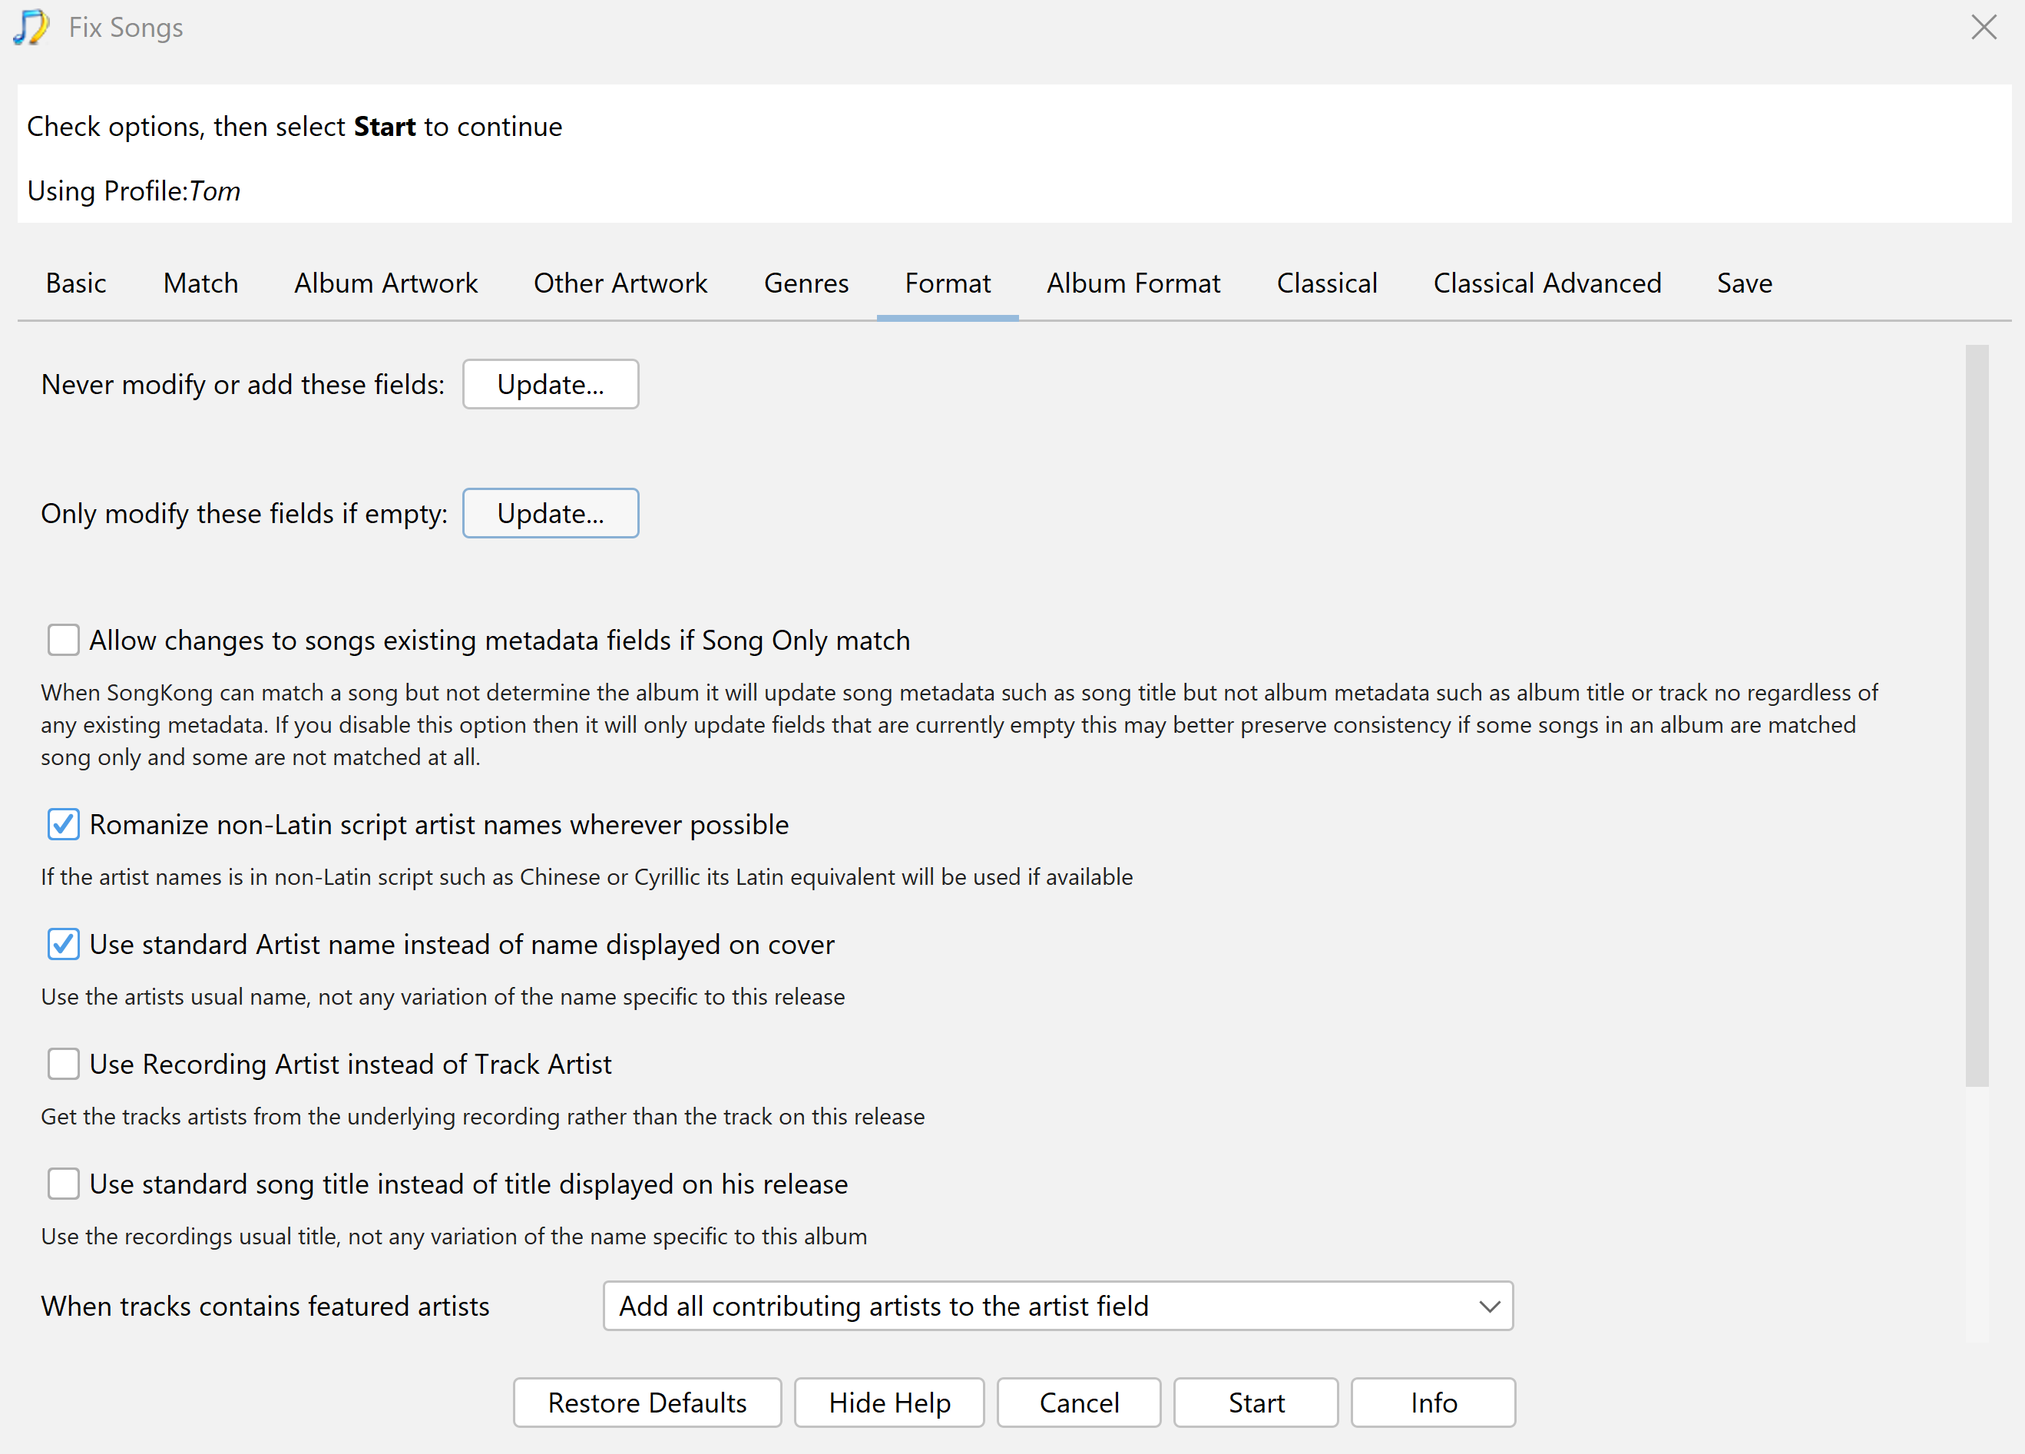Uncheck Romanize non-Latin script artist names

click(64, 823)
